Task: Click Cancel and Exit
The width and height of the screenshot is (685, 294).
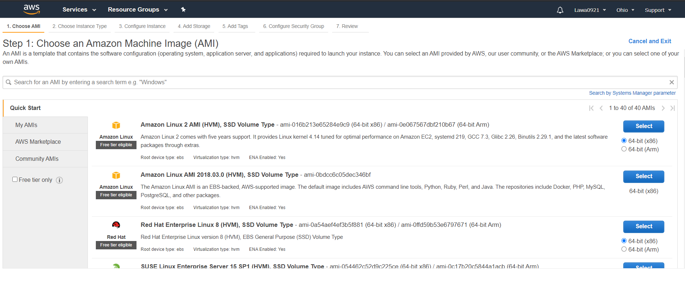Action: click(x=650, y=41)
